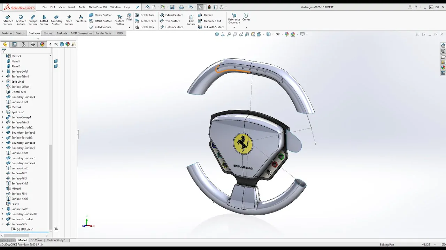Open the ConfigurationManager panel tab
Image resolution: width=446 pixels, height=250 pixels.
(24, 44)
